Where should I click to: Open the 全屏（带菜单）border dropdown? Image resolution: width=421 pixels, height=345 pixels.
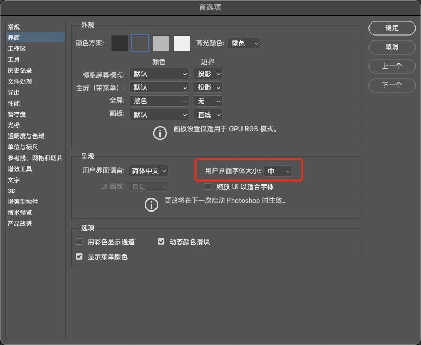point(208,87)
